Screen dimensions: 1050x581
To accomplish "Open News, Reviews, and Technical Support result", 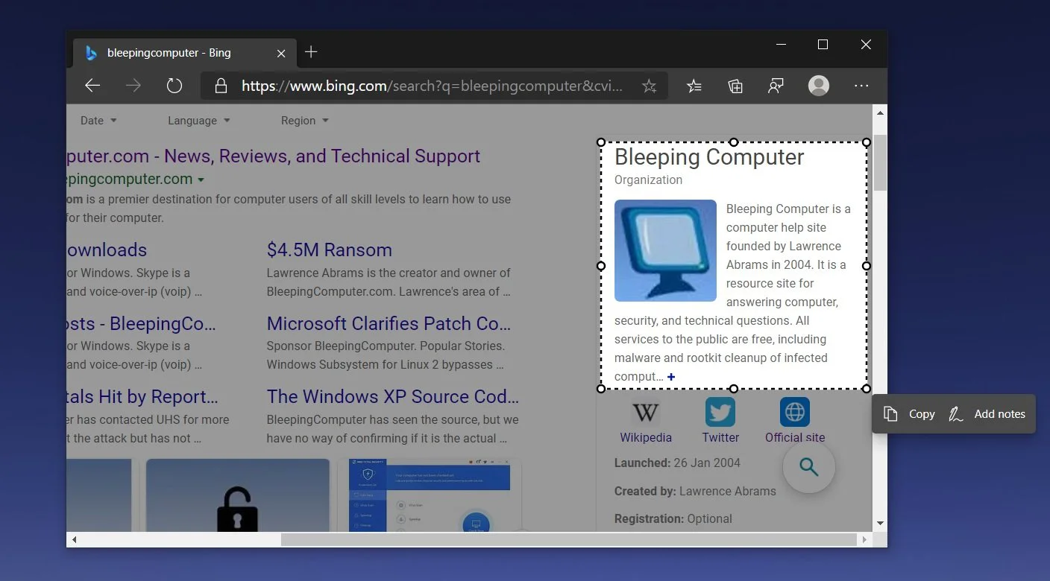I will point(274,156).
